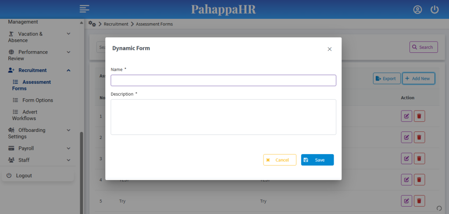Collapse the Recruitment sidebar section
Screen dimensions: 449x214
(68, 70)
